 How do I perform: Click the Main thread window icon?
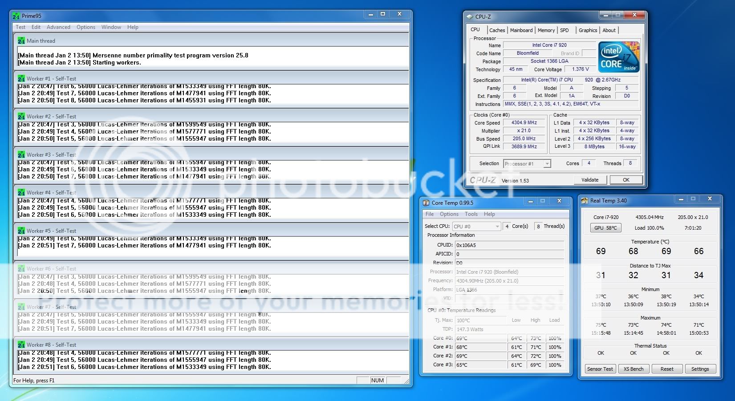(x=21, y=41)
